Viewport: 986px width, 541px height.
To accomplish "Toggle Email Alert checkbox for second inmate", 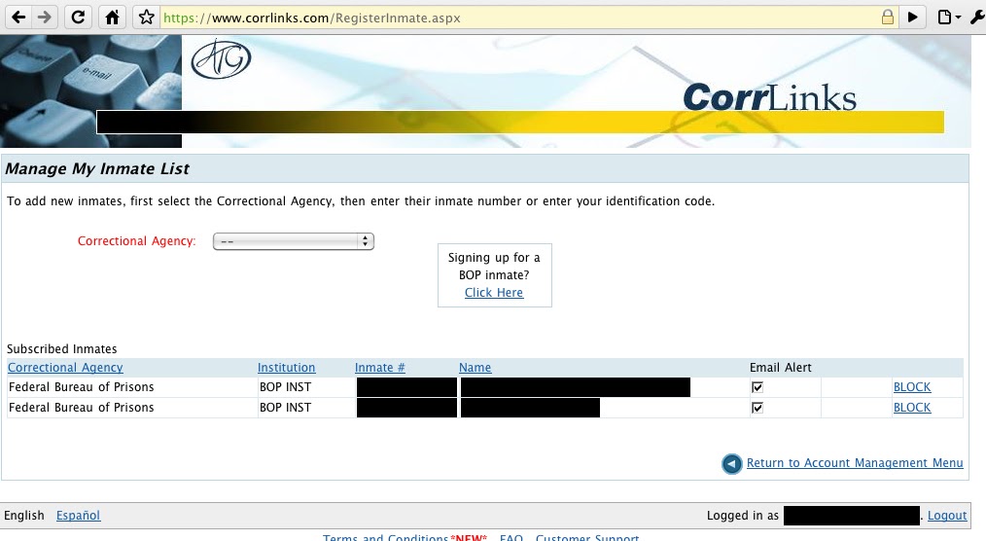I will (x=757, y=408).
